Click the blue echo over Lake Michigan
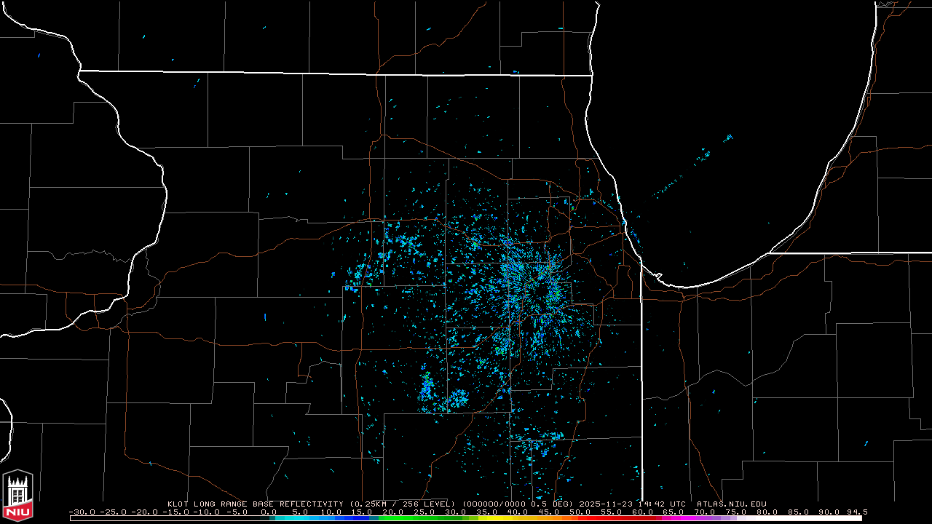 pyautogui.click(x=729, y=137)
